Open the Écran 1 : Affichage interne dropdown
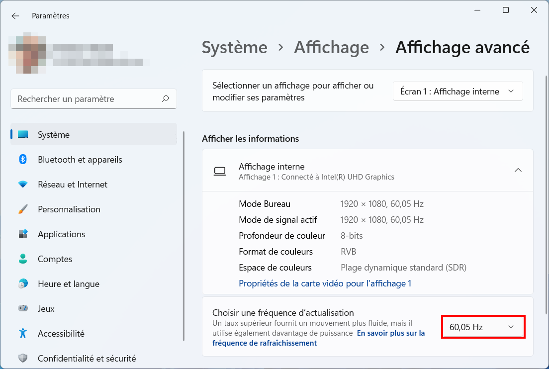The height and width of the screenshot is (369, 549). [x=457, y=92]
